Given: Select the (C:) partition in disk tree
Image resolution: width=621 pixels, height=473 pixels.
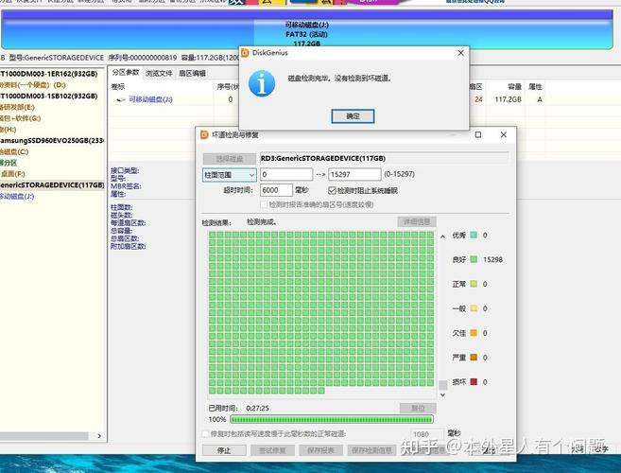Looking at the screenshot, I should coord(14,151).
